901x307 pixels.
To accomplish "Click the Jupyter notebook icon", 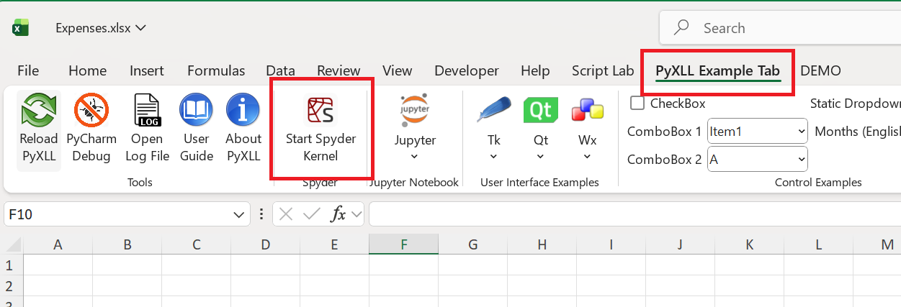I will pos(415,110).
